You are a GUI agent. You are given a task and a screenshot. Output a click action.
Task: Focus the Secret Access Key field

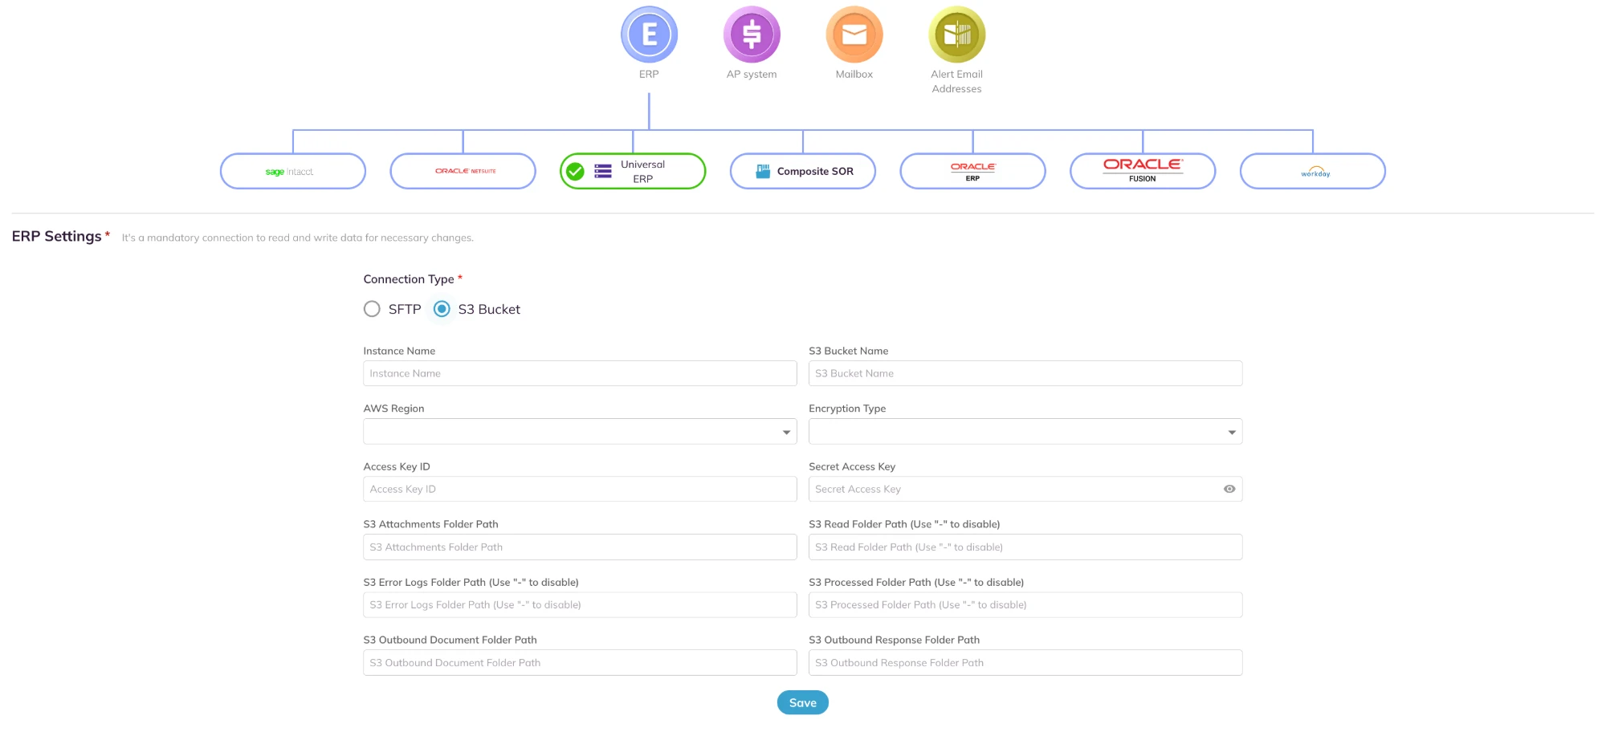1025,489
